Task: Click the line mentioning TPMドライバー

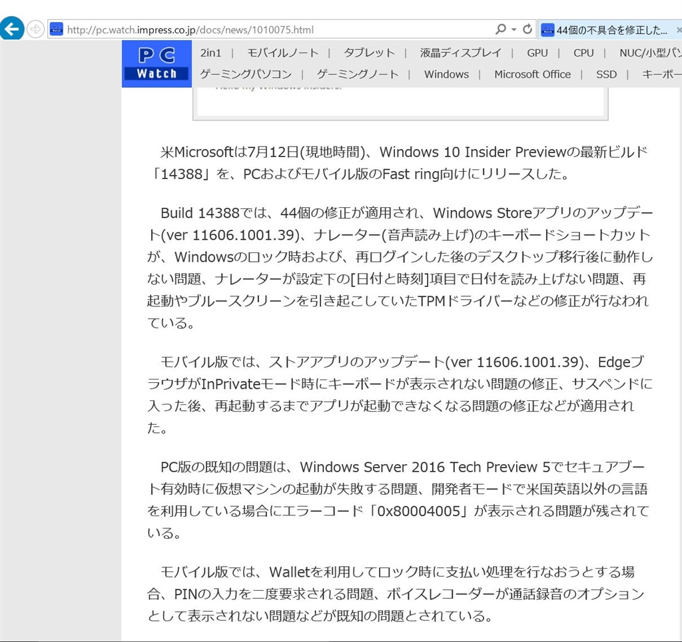Action: 398,300
